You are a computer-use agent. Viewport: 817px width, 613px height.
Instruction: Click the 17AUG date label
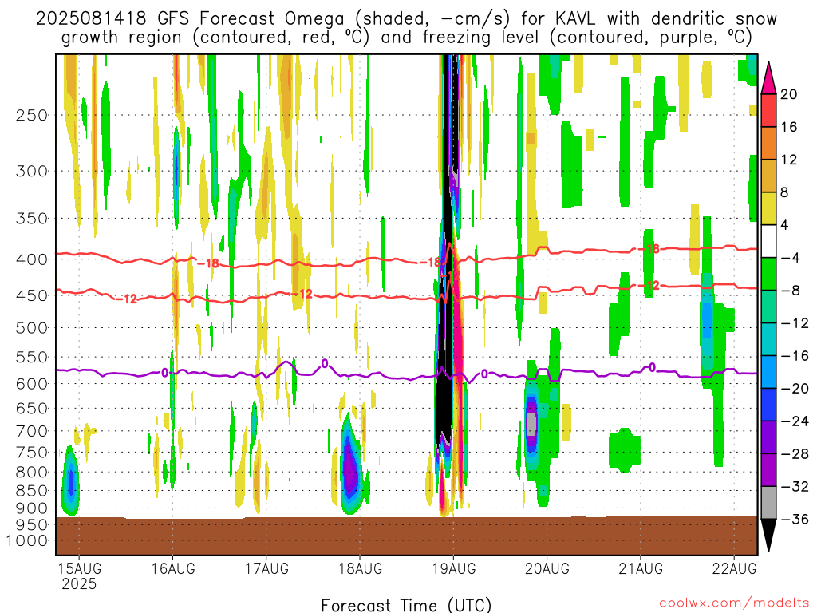[x=266, y=568]
